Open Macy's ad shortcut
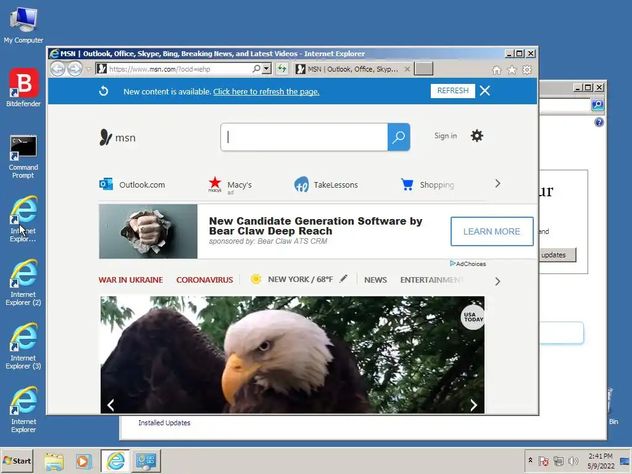The height and width of the screenshot is (474, 632). click(230, 185)
